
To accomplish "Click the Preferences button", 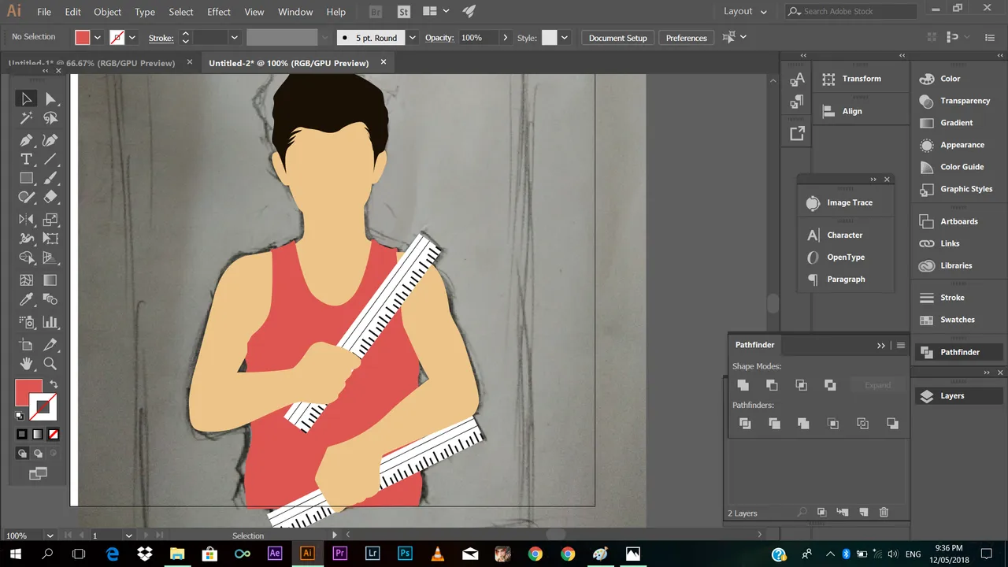I will [686, 38].
